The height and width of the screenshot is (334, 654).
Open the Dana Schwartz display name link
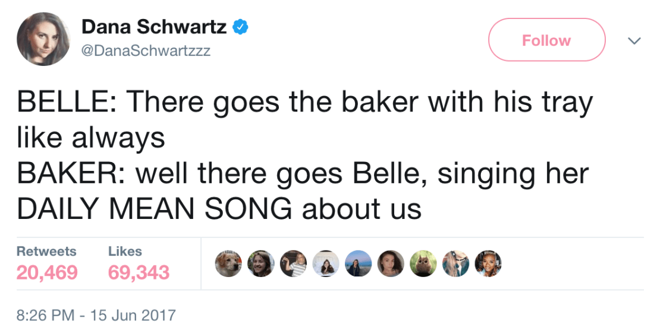coord(154,27)
